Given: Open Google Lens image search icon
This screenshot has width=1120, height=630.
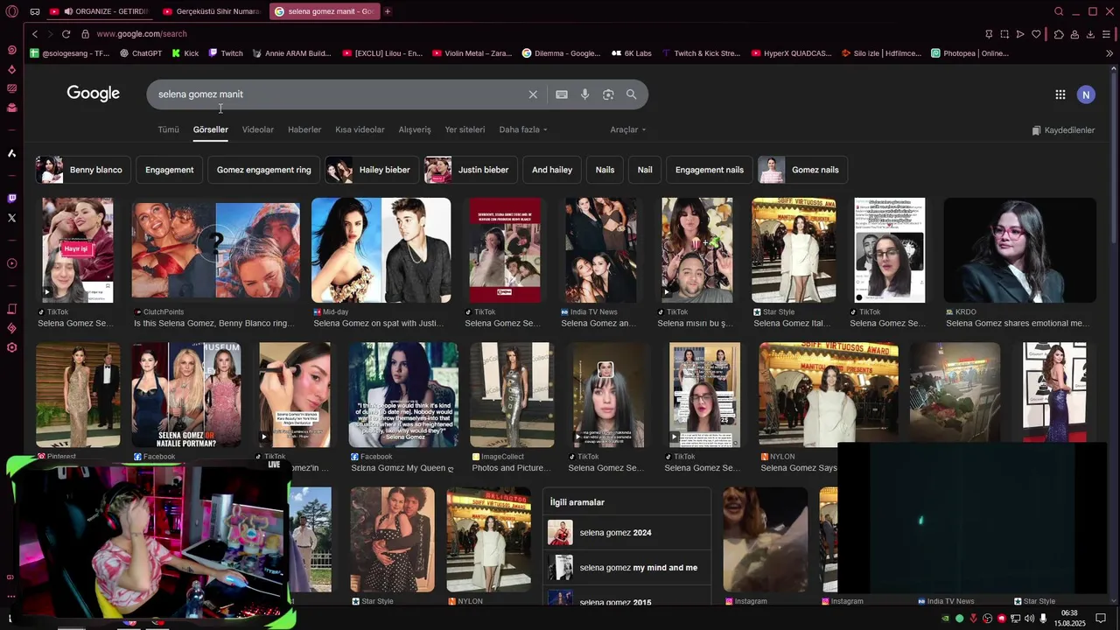Looking at the screenshot, I should click(x=608, y=94).
